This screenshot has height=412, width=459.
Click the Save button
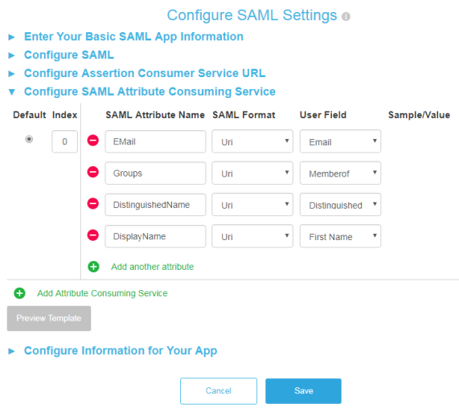pyautogui.click(x=303, y=391)
